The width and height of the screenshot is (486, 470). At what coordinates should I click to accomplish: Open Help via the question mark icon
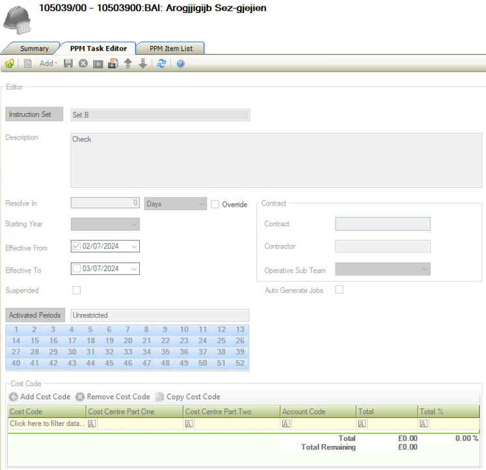pos(181,64)
